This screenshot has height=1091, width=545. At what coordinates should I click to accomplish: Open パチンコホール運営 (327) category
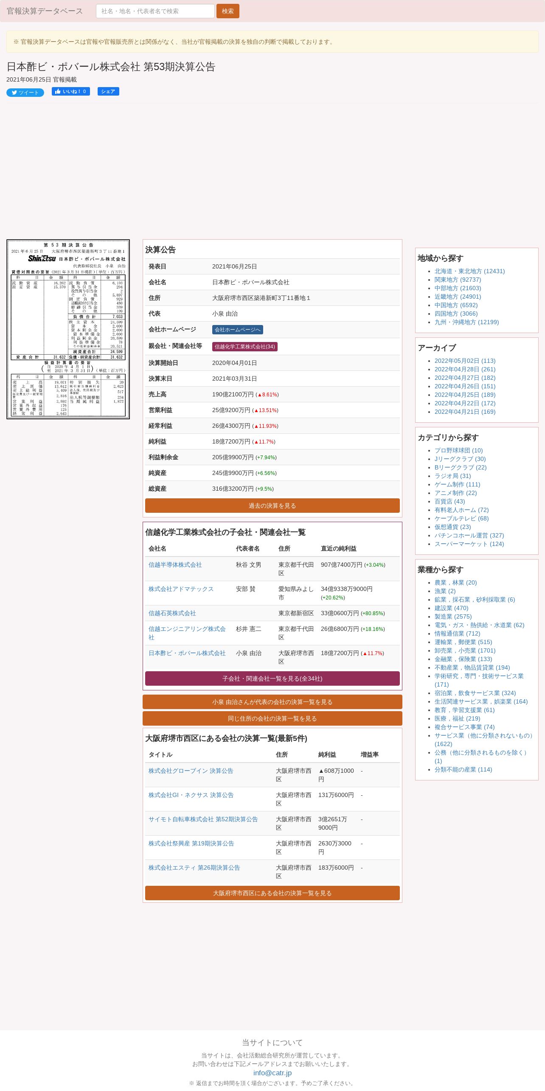tap(469, 535)
